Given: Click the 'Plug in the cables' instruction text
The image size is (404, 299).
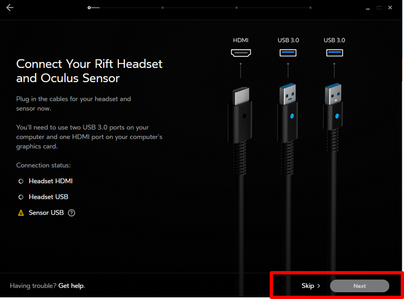Looking at the screenshot, I should [73, 104].
